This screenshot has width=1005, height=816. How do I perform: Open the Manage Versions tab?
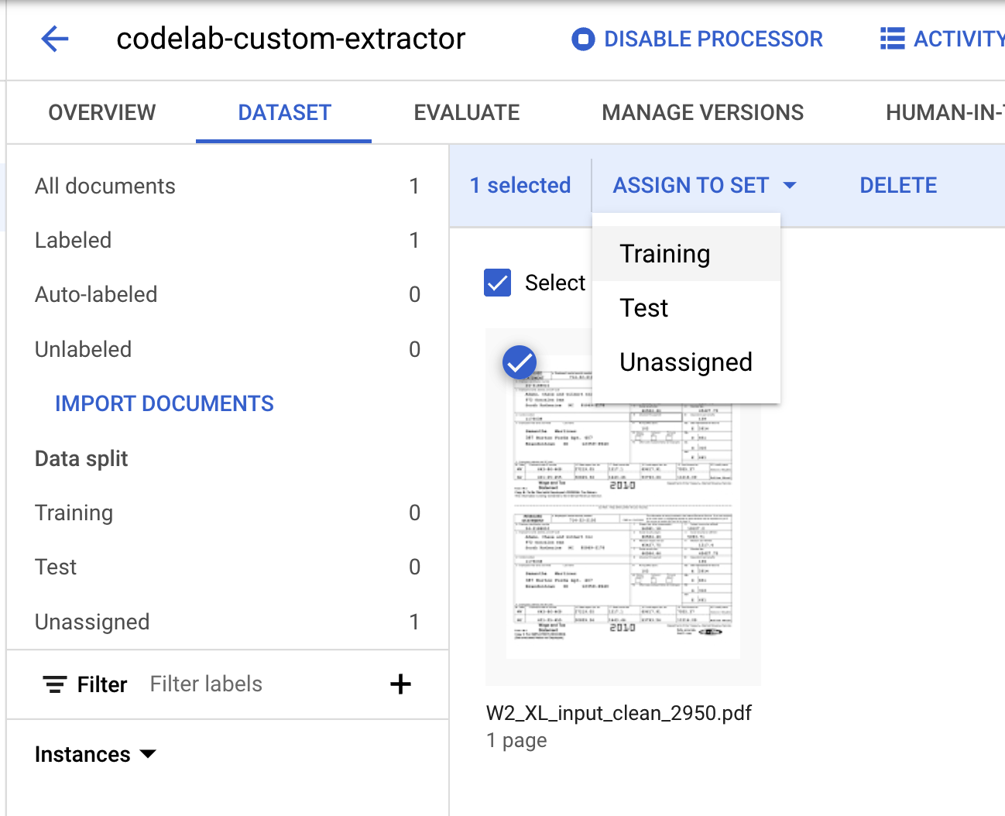click(701, 112)
